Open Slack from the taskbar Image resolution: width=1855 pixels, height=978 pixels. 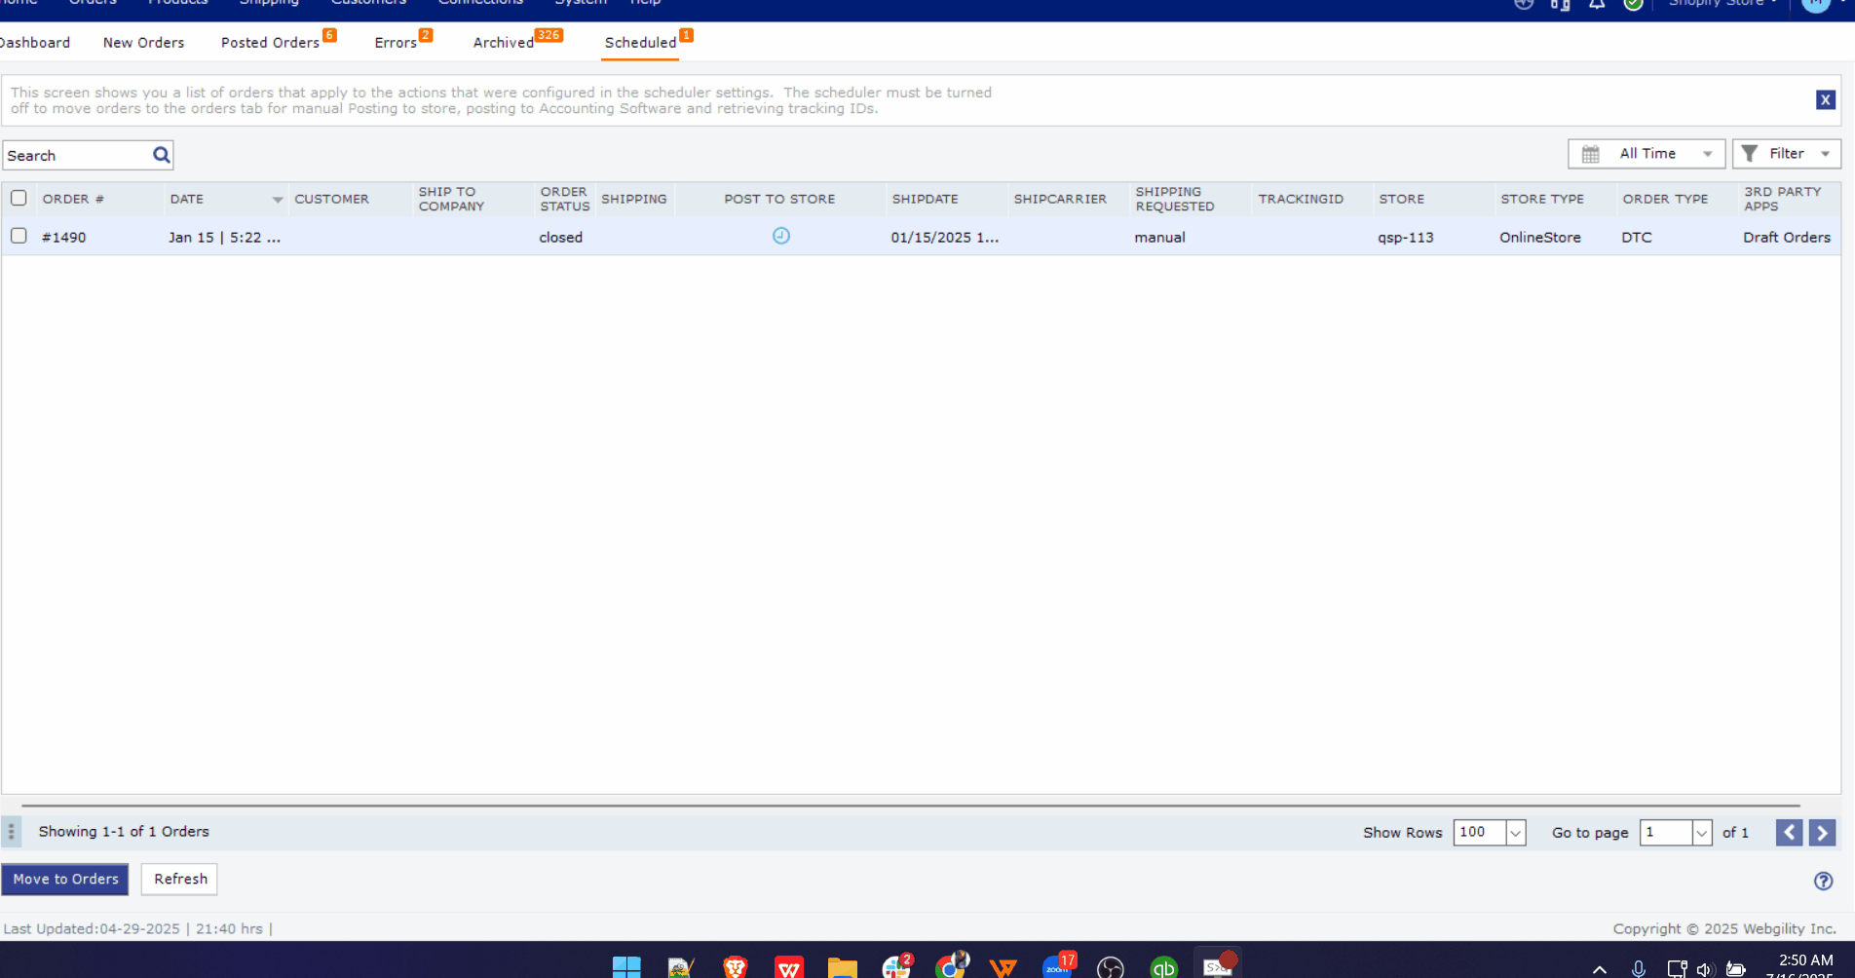click(896, 966)
